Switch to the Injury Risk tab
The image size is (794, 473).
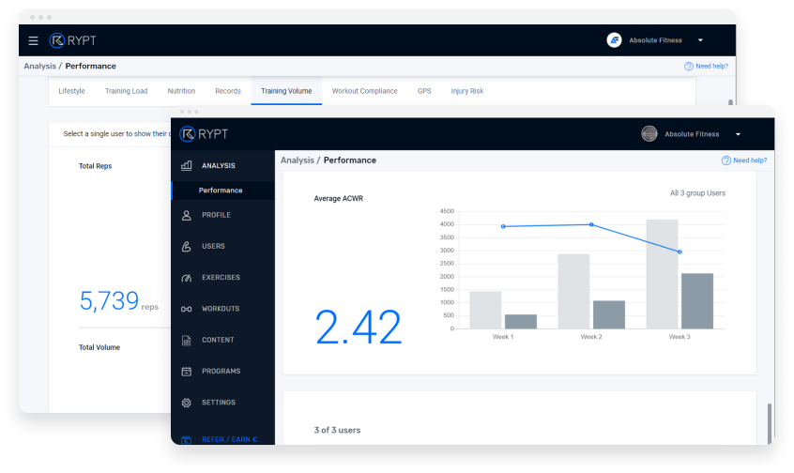click(466, 91)
